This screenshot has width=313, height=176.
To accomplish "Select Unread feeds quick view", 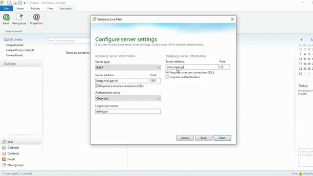I will point(15,55).
